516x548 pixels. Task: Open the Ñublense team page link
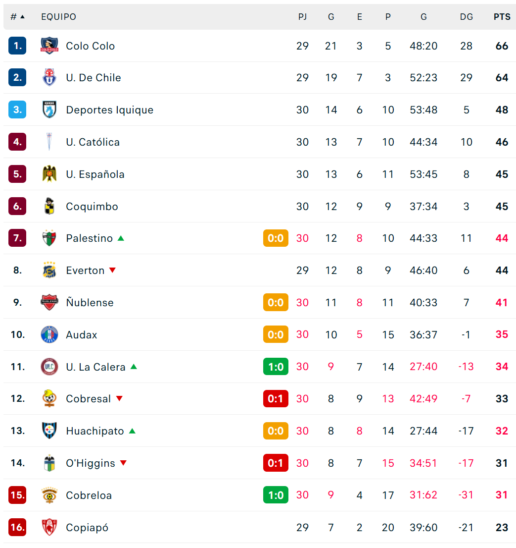point(90,302)
